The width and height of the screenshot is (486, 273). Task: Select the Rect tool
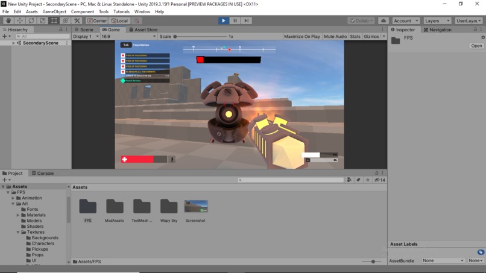click(54, 20)
